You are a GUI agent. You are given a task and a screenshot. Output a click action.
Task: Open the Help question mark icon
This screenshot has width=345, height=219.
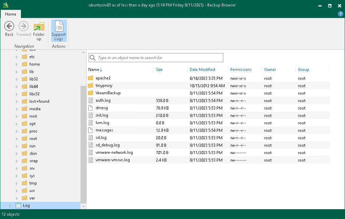click(x=340, y=14)
